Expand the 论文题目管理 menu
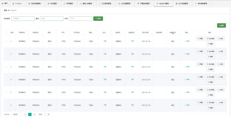231x117 pixels. click(x=106, y=3)
